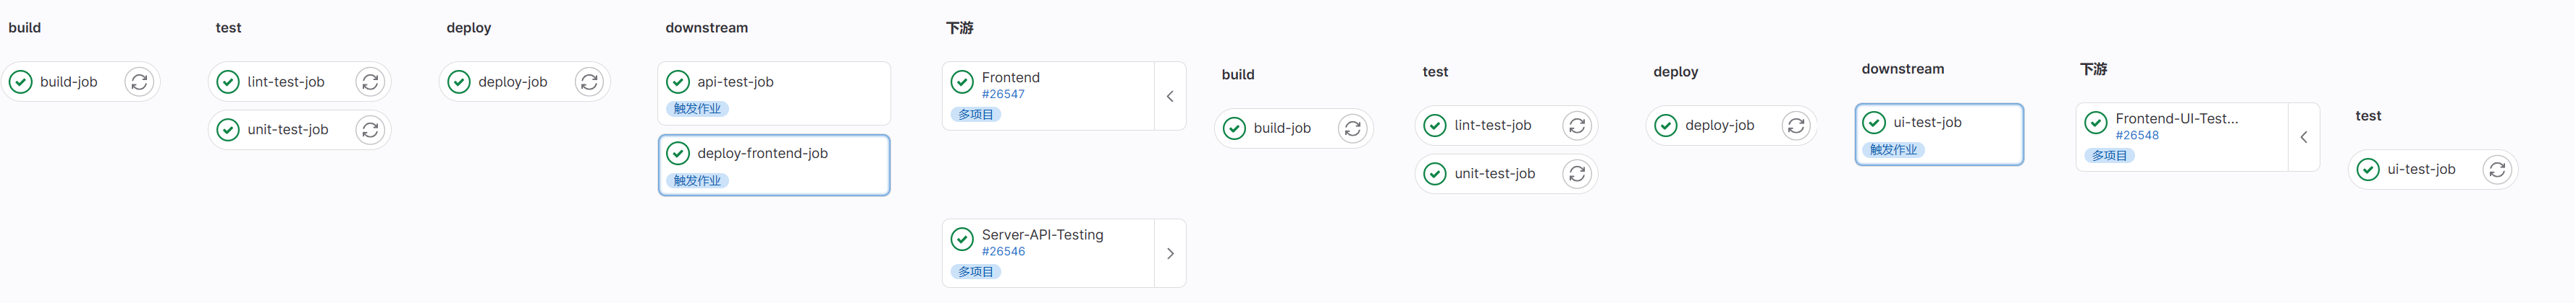Open the deploy-frontend-job trigger job
Image resolution: width=2576 pixels, height=303 pixels.
762,154
